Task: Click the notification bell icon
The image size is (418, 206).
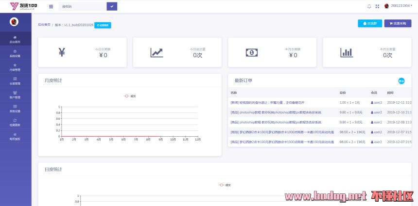Action: (369, 6)
